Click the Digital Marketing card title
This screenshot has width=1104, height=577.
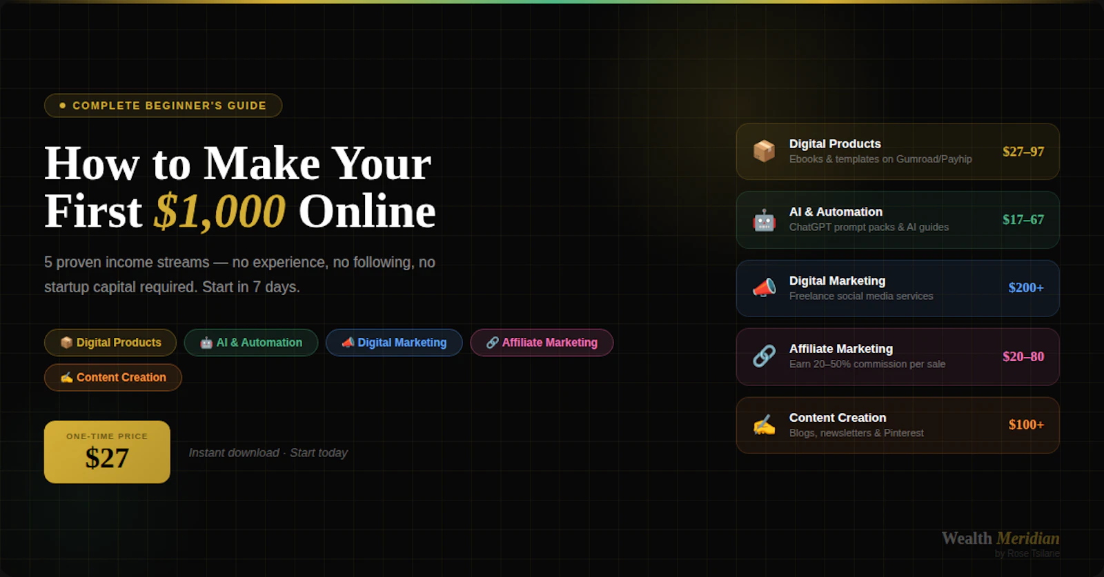point(837,281)
